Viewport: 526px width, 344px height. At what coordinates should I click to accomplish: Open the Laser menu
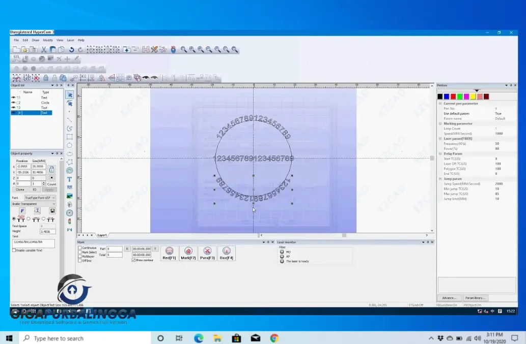coord(70,40)
